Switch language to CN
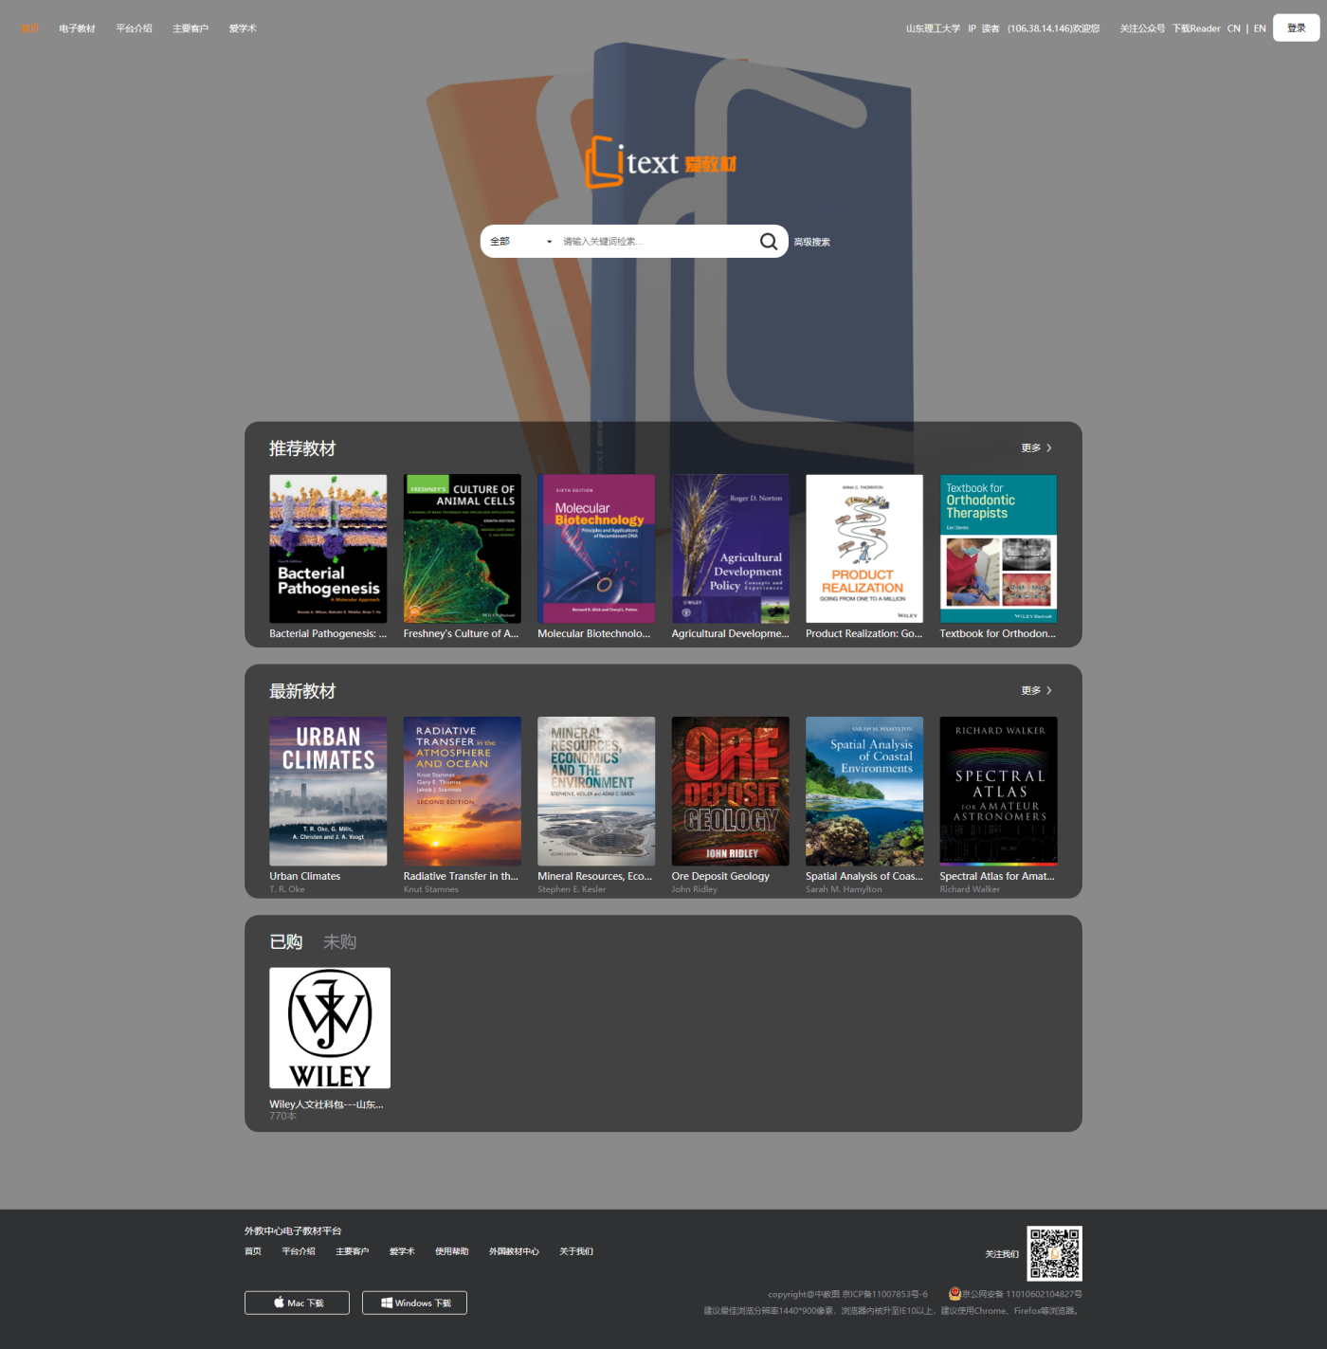The image size is (1327, 1349). (x=1233, y=28)
